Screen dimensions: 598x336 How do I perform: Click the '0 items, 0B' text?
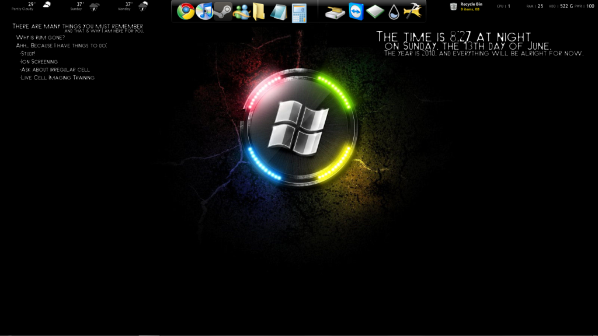click(x=470, y=9)
